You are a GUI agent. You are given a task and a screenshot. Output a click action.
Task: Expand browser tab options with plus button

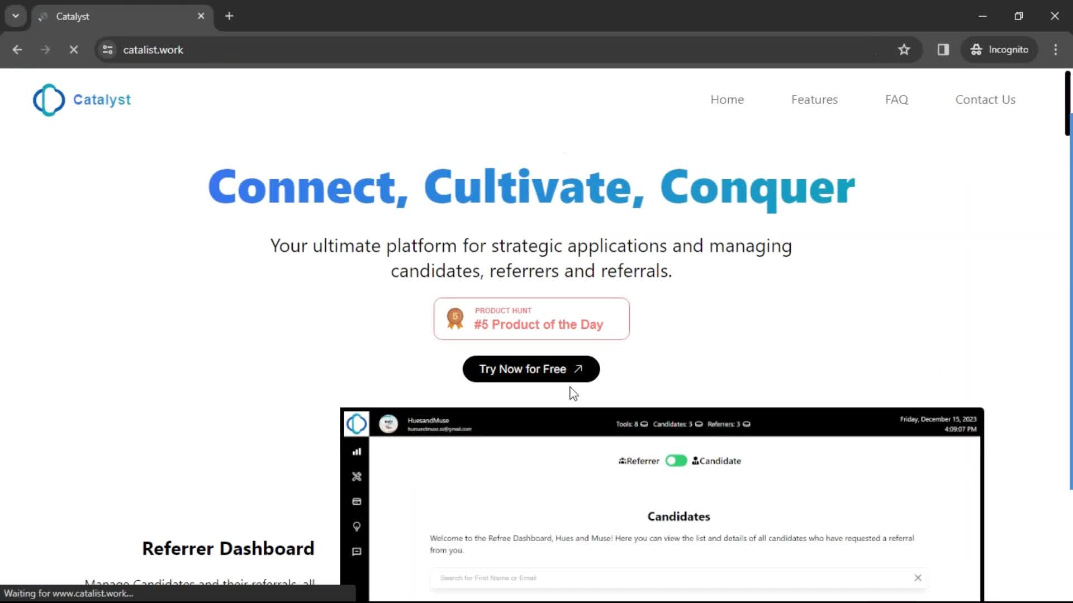point(229,16)
